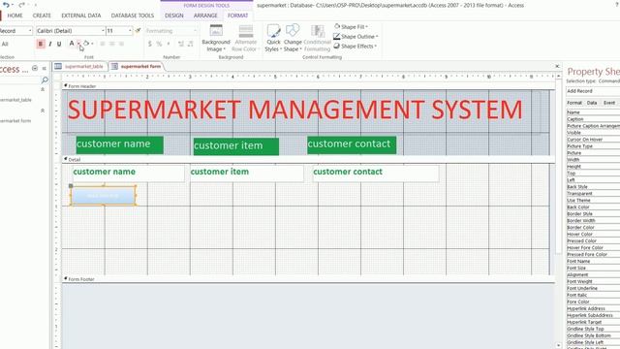Open Shape Fill dropdown
620x349 pixels.
(351, 26)
